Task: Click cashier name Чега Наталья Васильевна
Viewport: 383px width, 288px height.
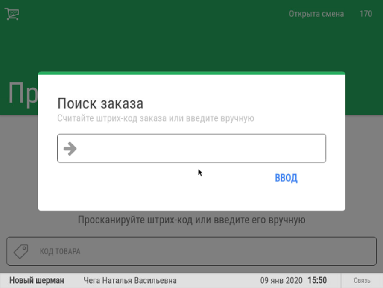Action: pos(130,280)
